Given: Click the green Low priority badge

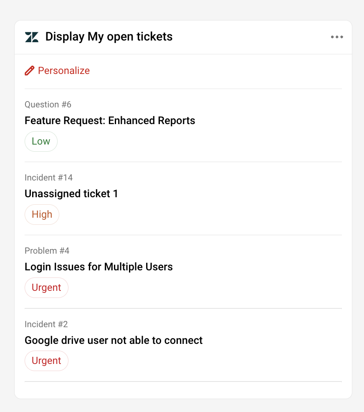Looking at the screenshot, I should (x=41, y=141).
